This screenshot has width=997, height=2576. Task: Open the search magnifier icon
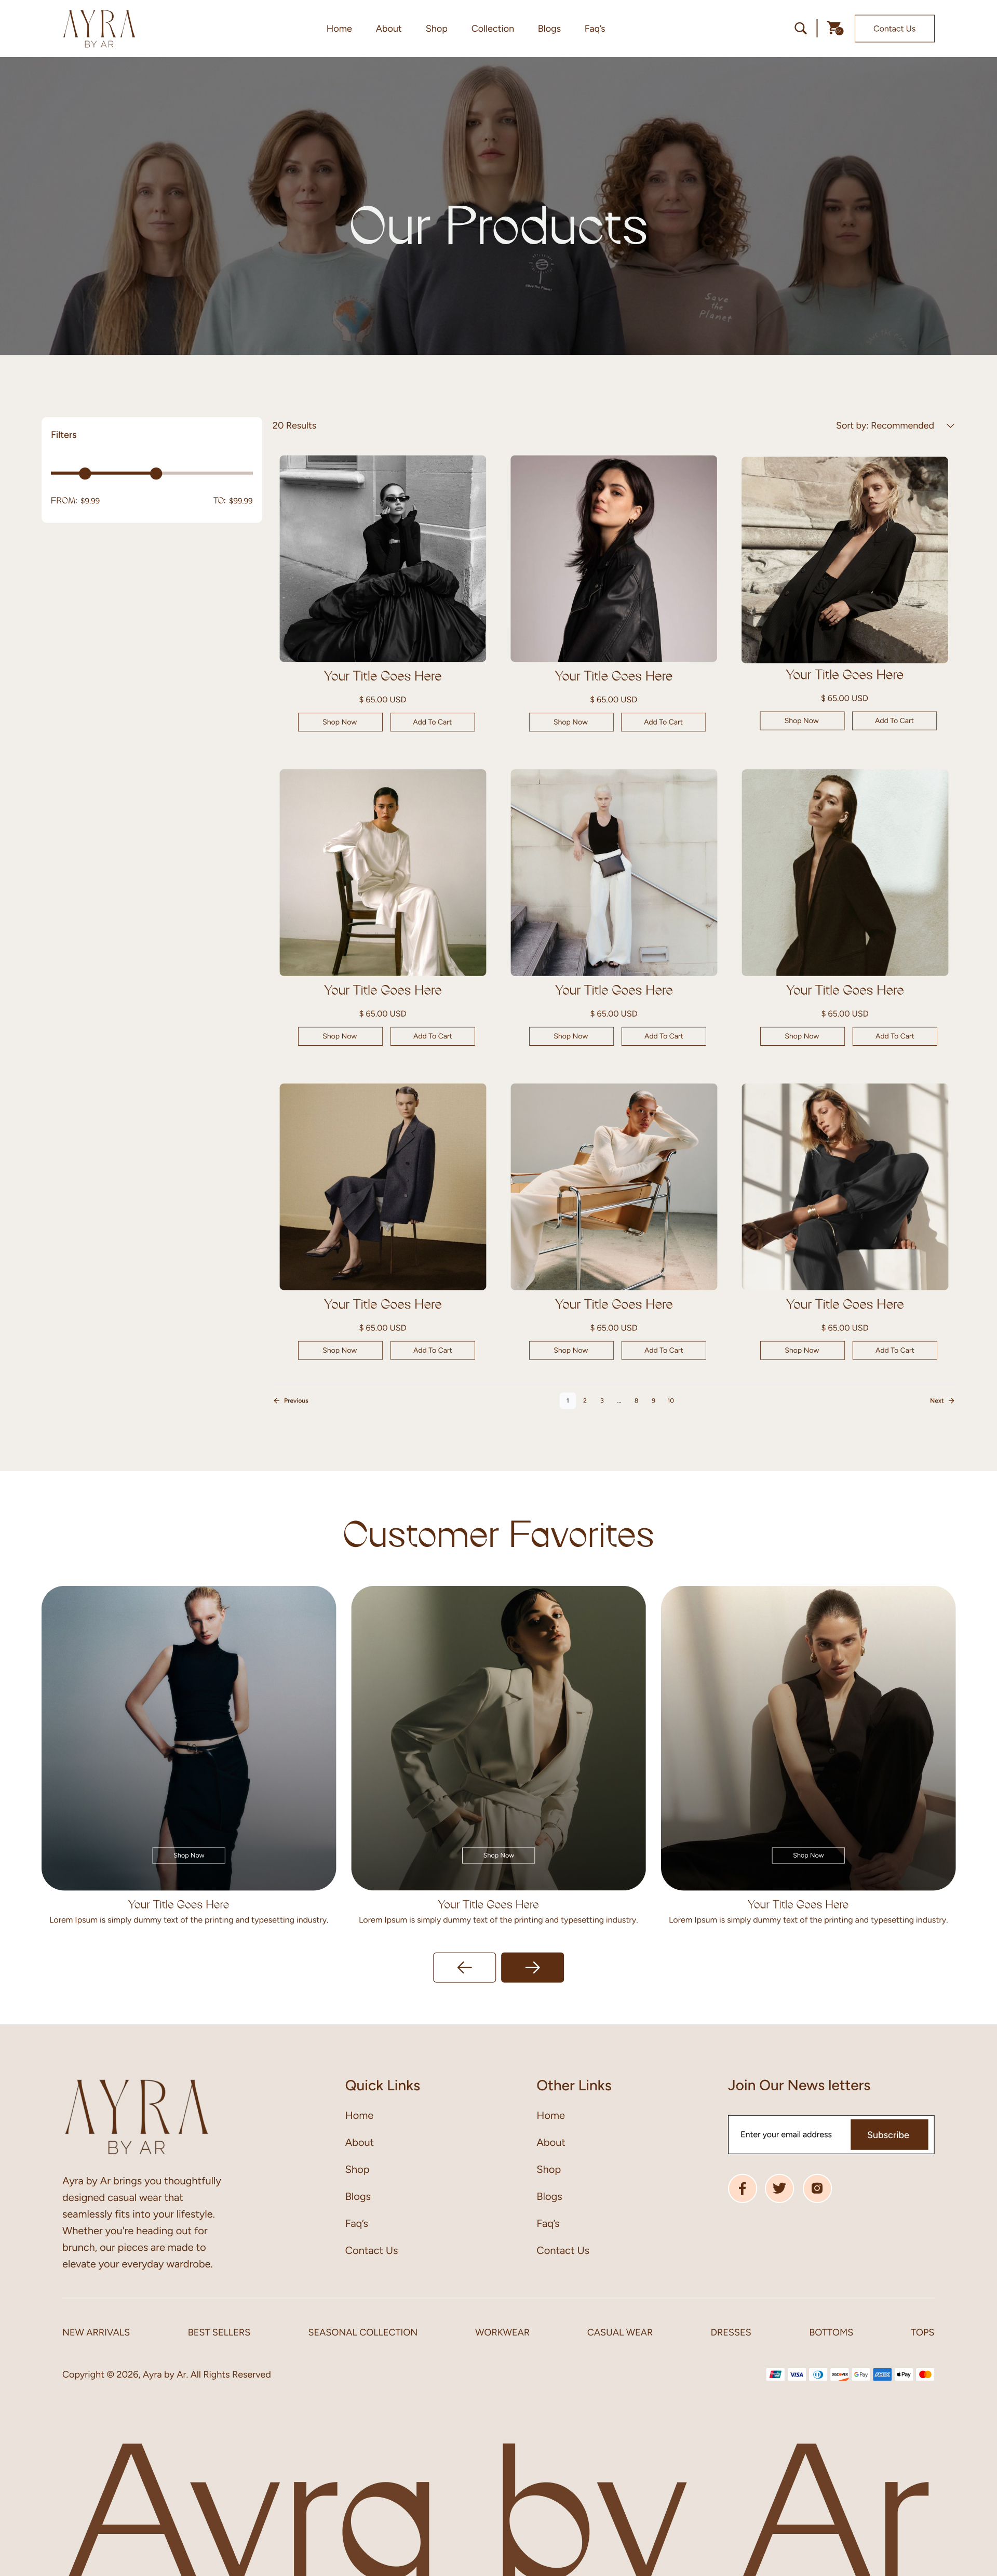(x=800, y=28)
